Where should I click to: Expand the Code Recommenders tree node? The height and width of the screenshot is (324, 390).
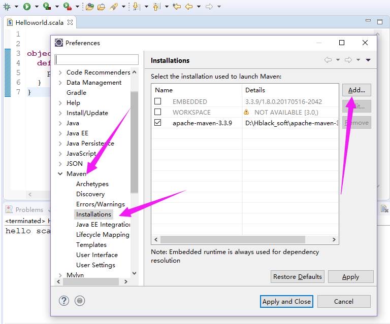[60, 73]
